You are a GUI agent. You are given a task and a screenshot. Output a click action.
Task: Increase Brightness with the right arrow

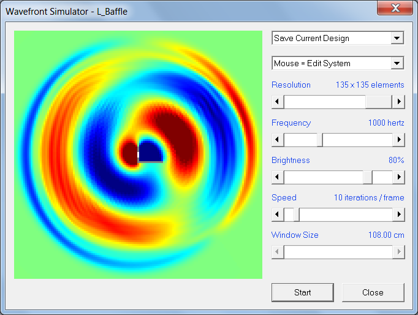click(398, 177)
